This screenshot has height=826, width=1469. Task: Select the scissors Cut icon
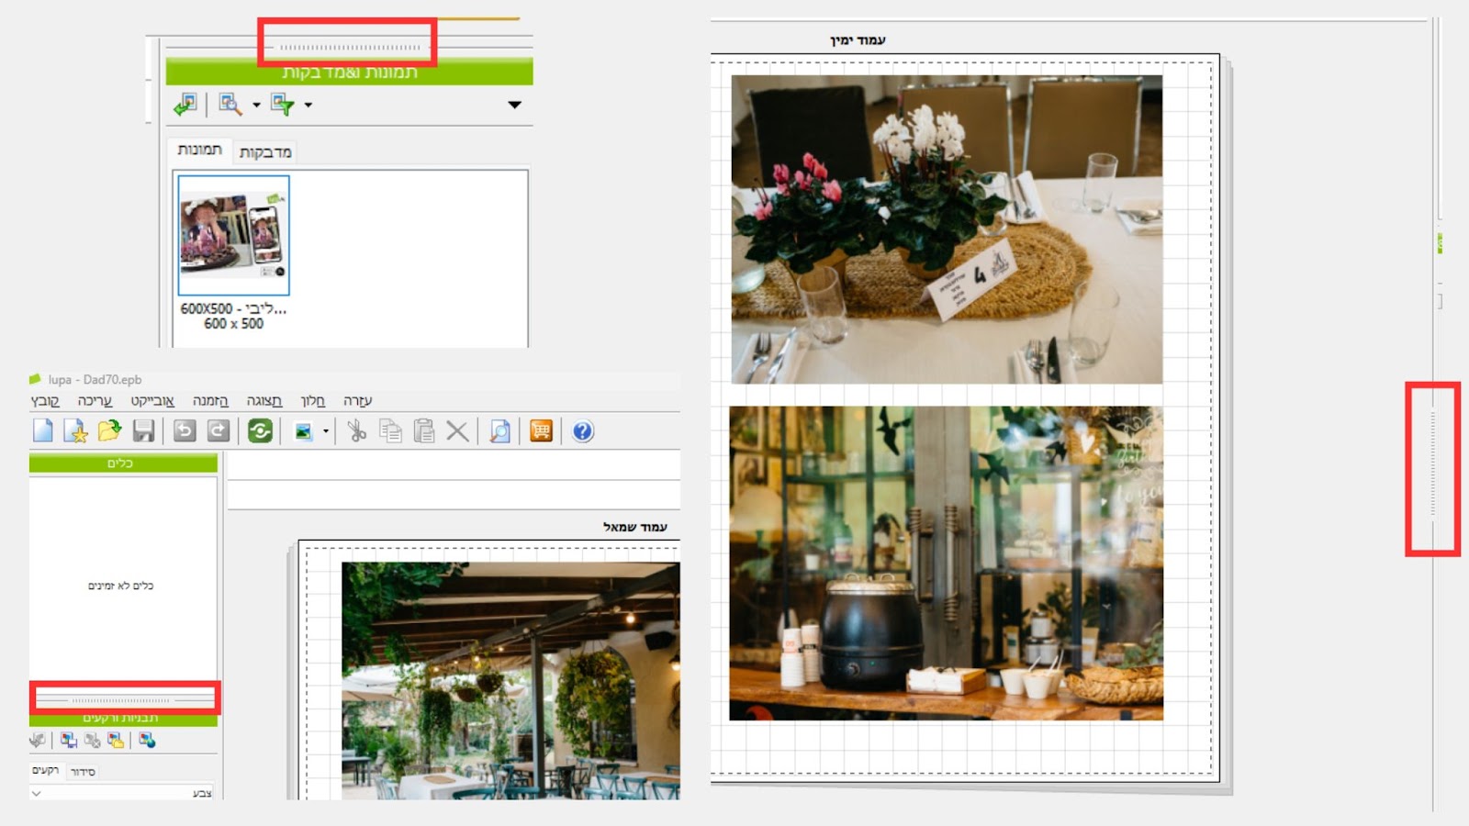point(357,430)
